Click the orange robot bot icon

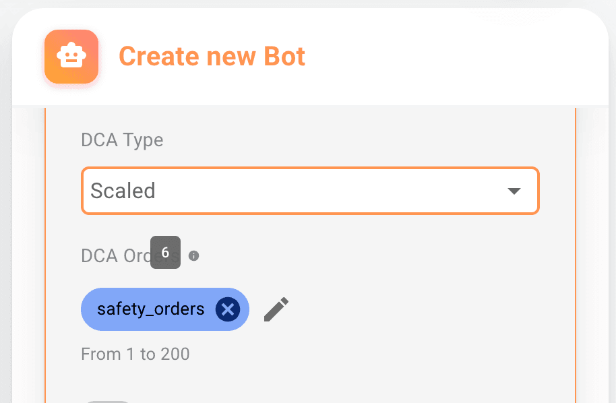(71, 57)
